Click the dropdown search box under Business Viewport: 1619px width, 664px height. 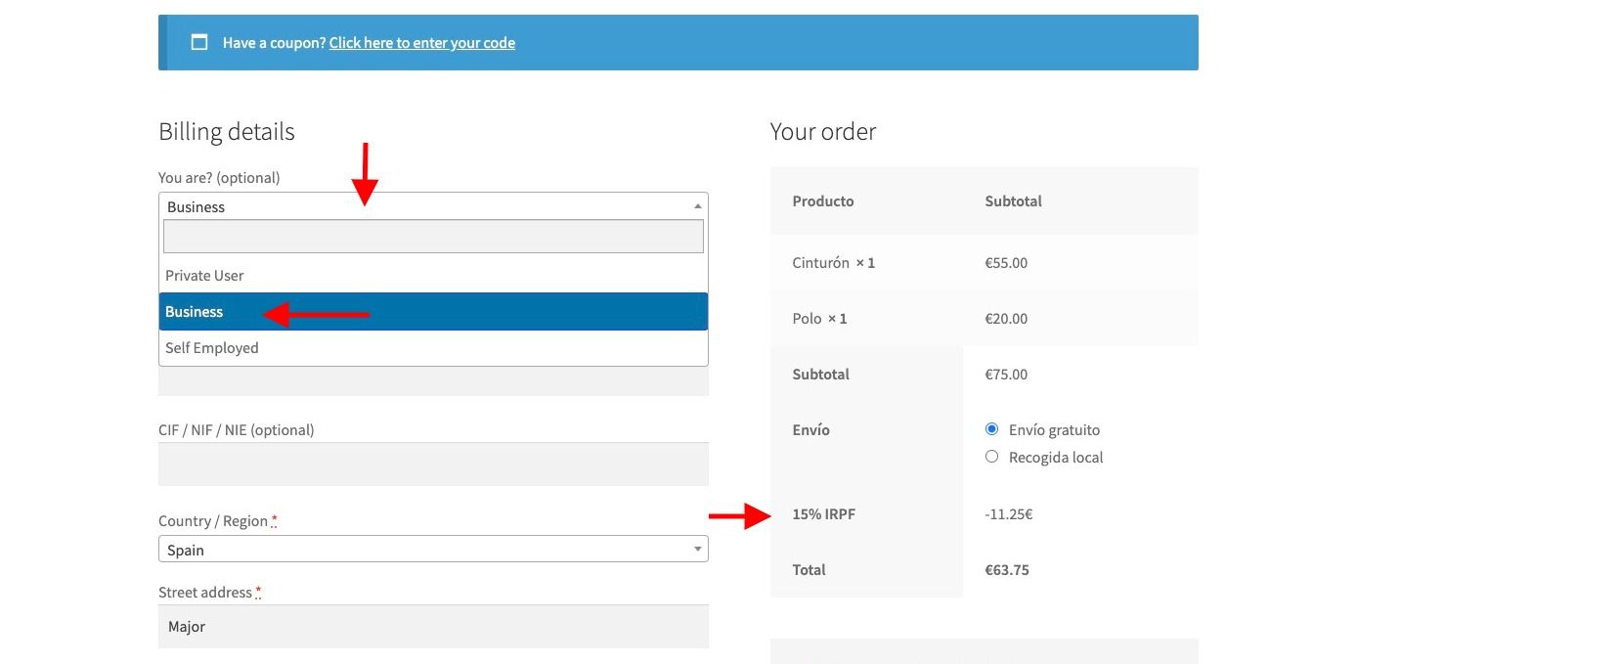tap(433, 236)
